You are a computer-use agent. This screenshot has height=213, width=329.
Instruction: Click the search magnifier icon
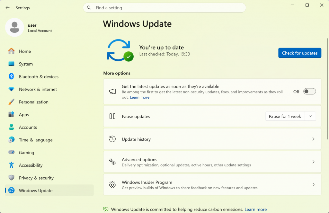pos(89,8)
